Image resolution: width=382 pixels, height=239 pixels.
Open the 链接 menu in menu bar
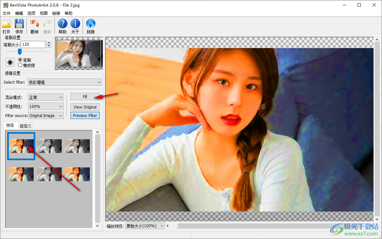pos(56,13)
